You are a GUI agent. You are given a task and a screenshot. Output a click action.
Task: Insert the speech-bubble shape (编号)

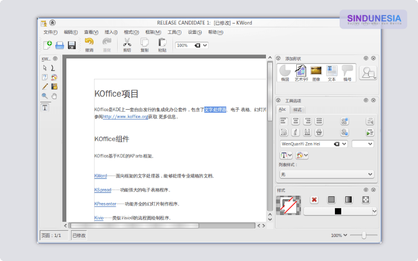(347, 73)
